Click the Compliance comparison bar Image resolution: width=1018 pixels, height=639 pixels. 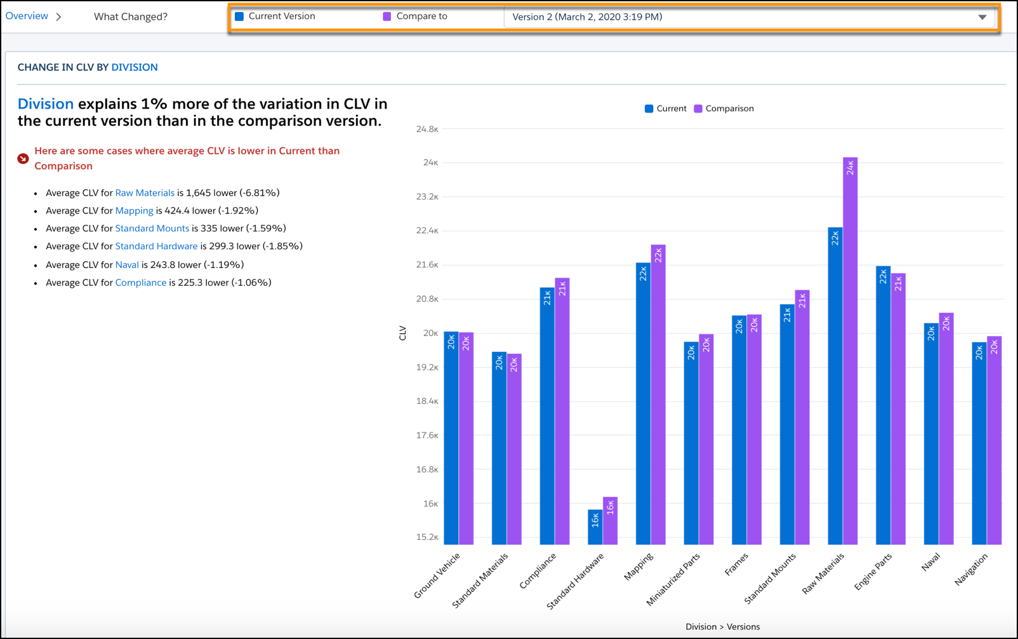[x=562, y=411]
